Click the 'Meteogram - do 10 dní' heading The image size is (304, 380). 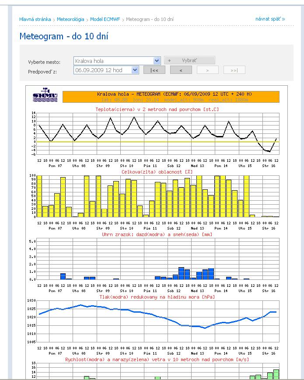tap(64, 36)
